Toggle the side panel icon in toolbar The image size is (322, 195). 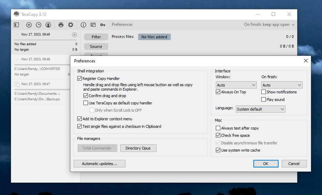(x=17, y=25)
